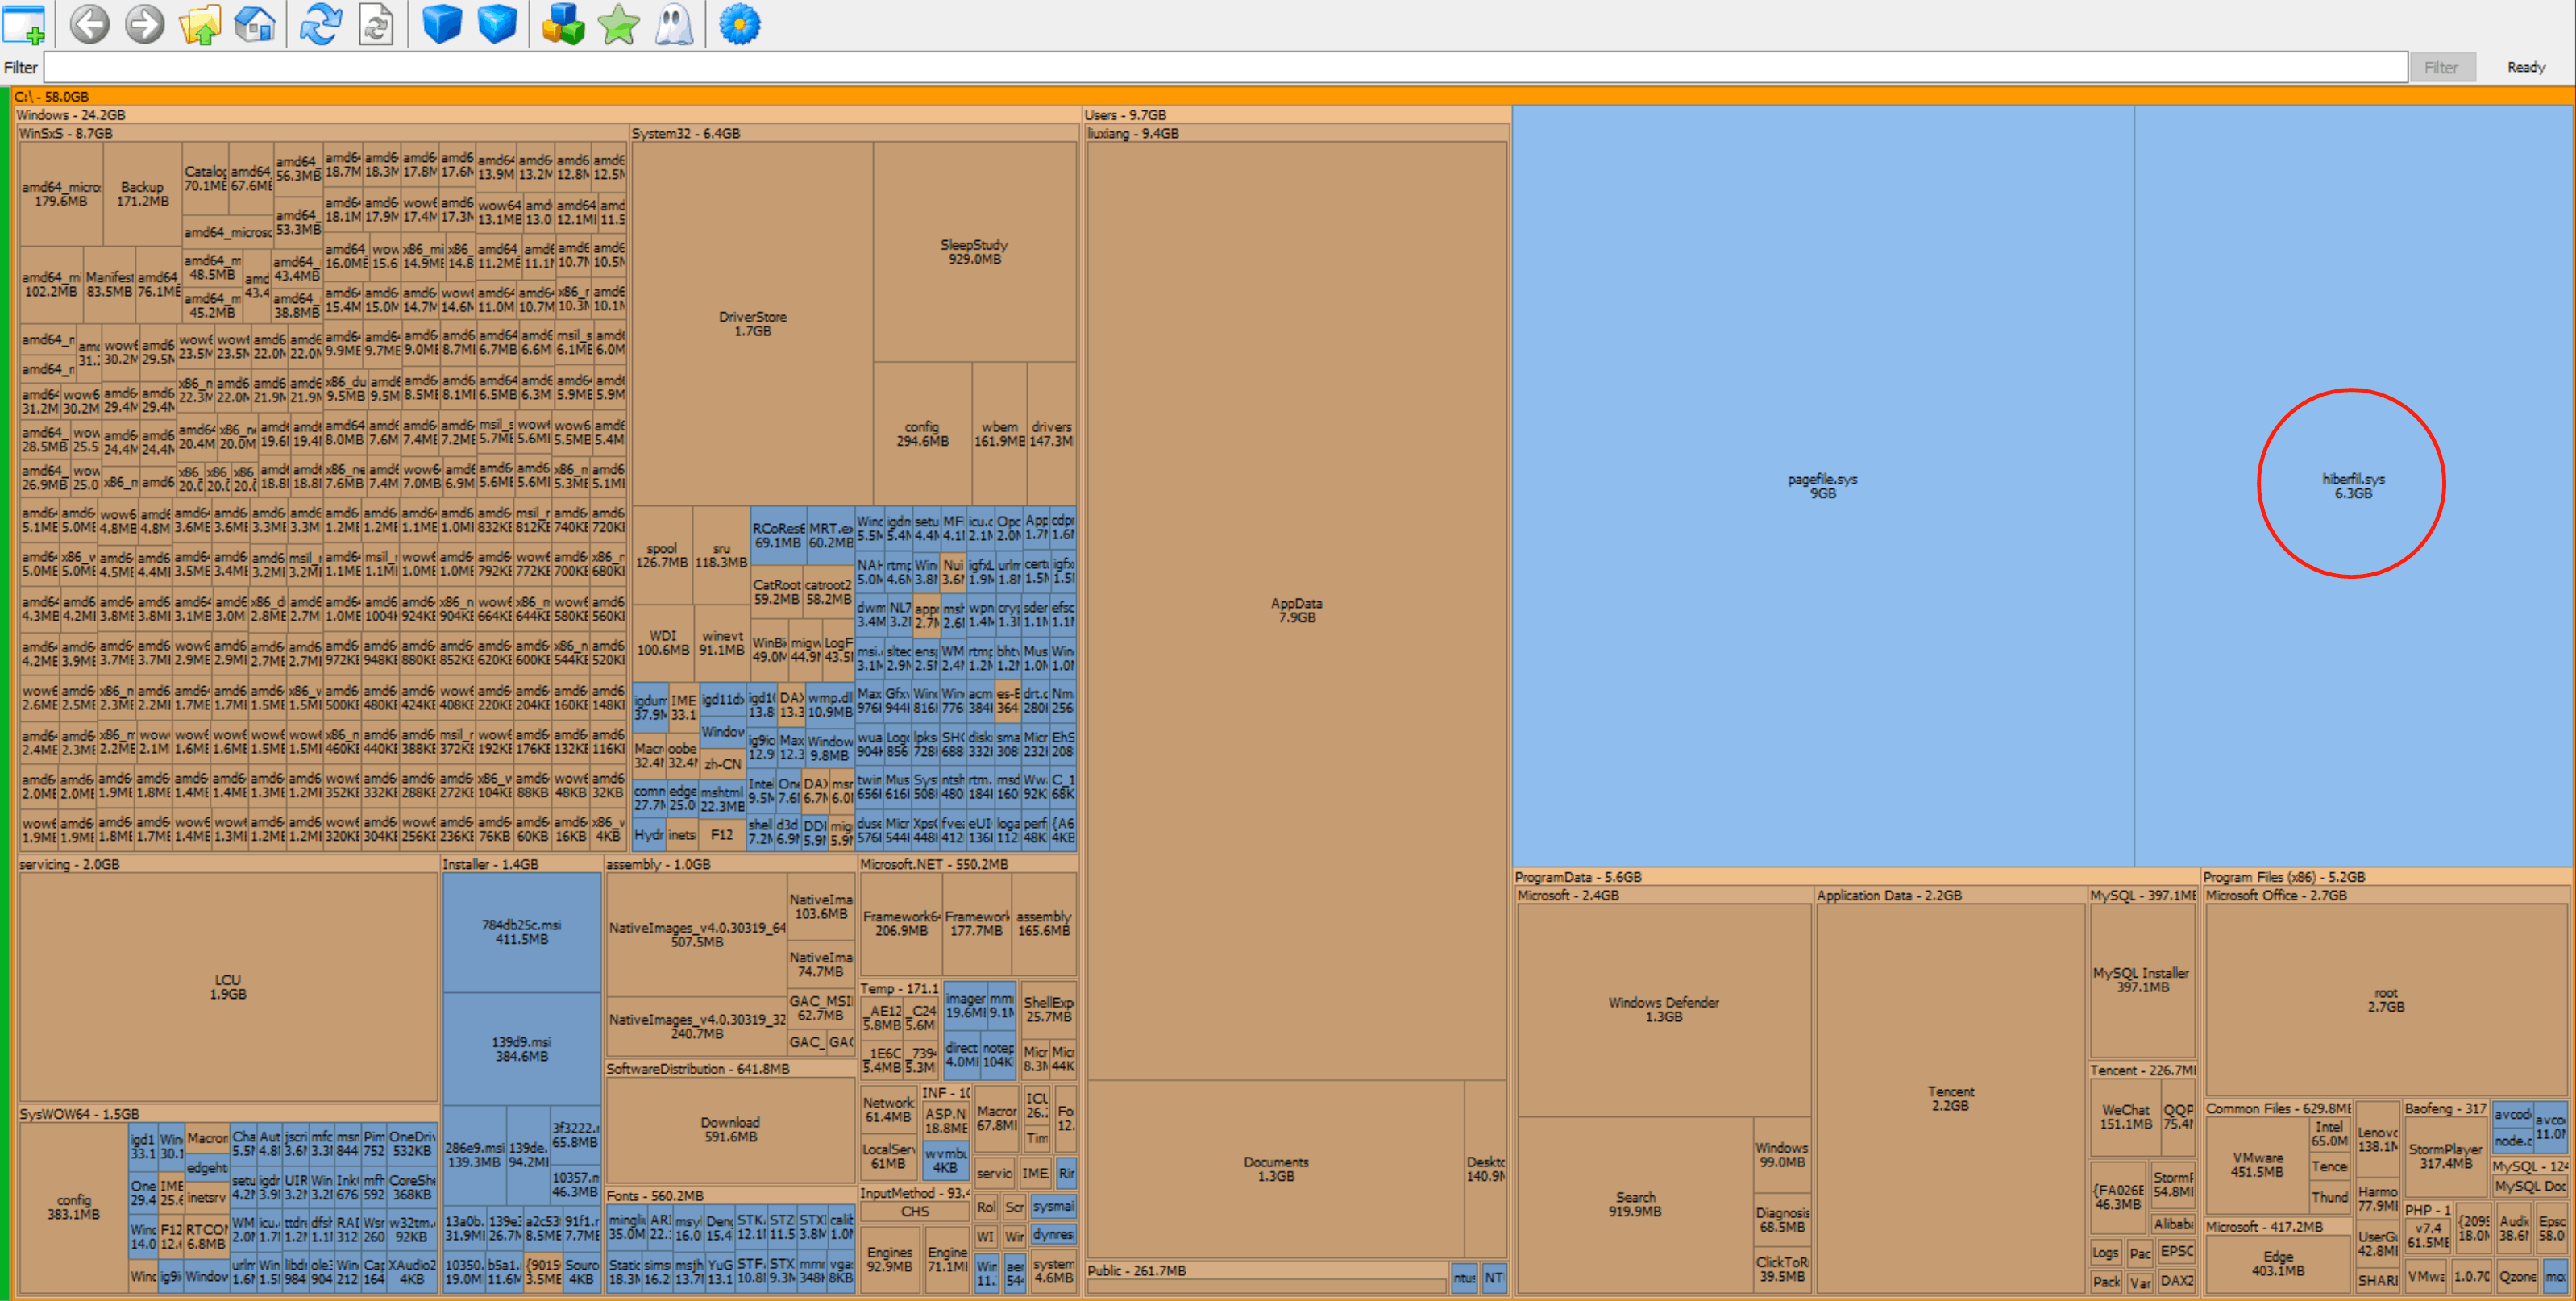This screenshot has height=1301, width=2576.
Task: Go to the root via house icon
Action: [254, 24]
